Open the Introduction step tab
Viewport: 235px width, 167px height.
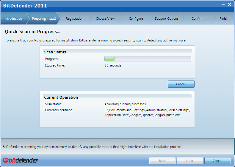click(13, 18)
